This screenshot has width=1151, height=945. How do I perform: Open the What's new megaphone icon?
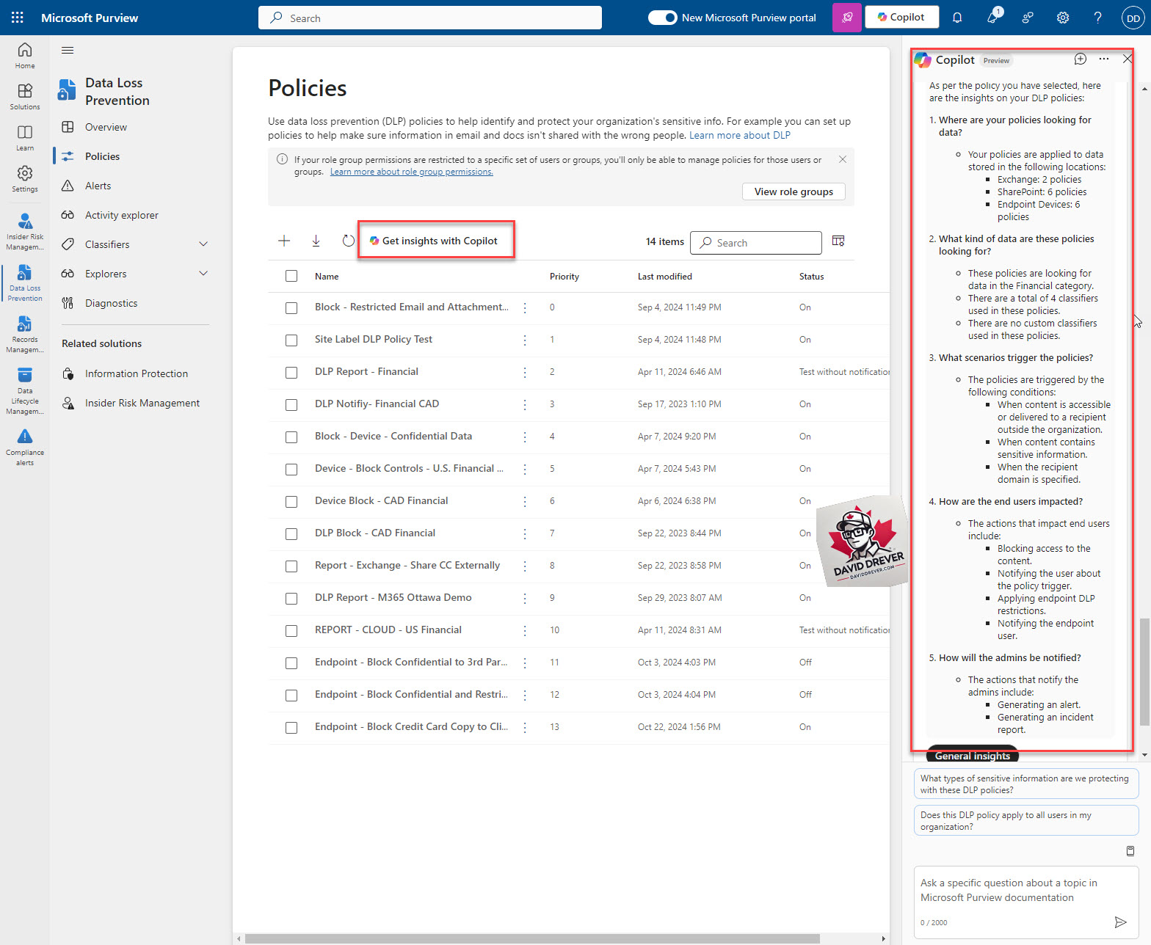click(992, 18)
